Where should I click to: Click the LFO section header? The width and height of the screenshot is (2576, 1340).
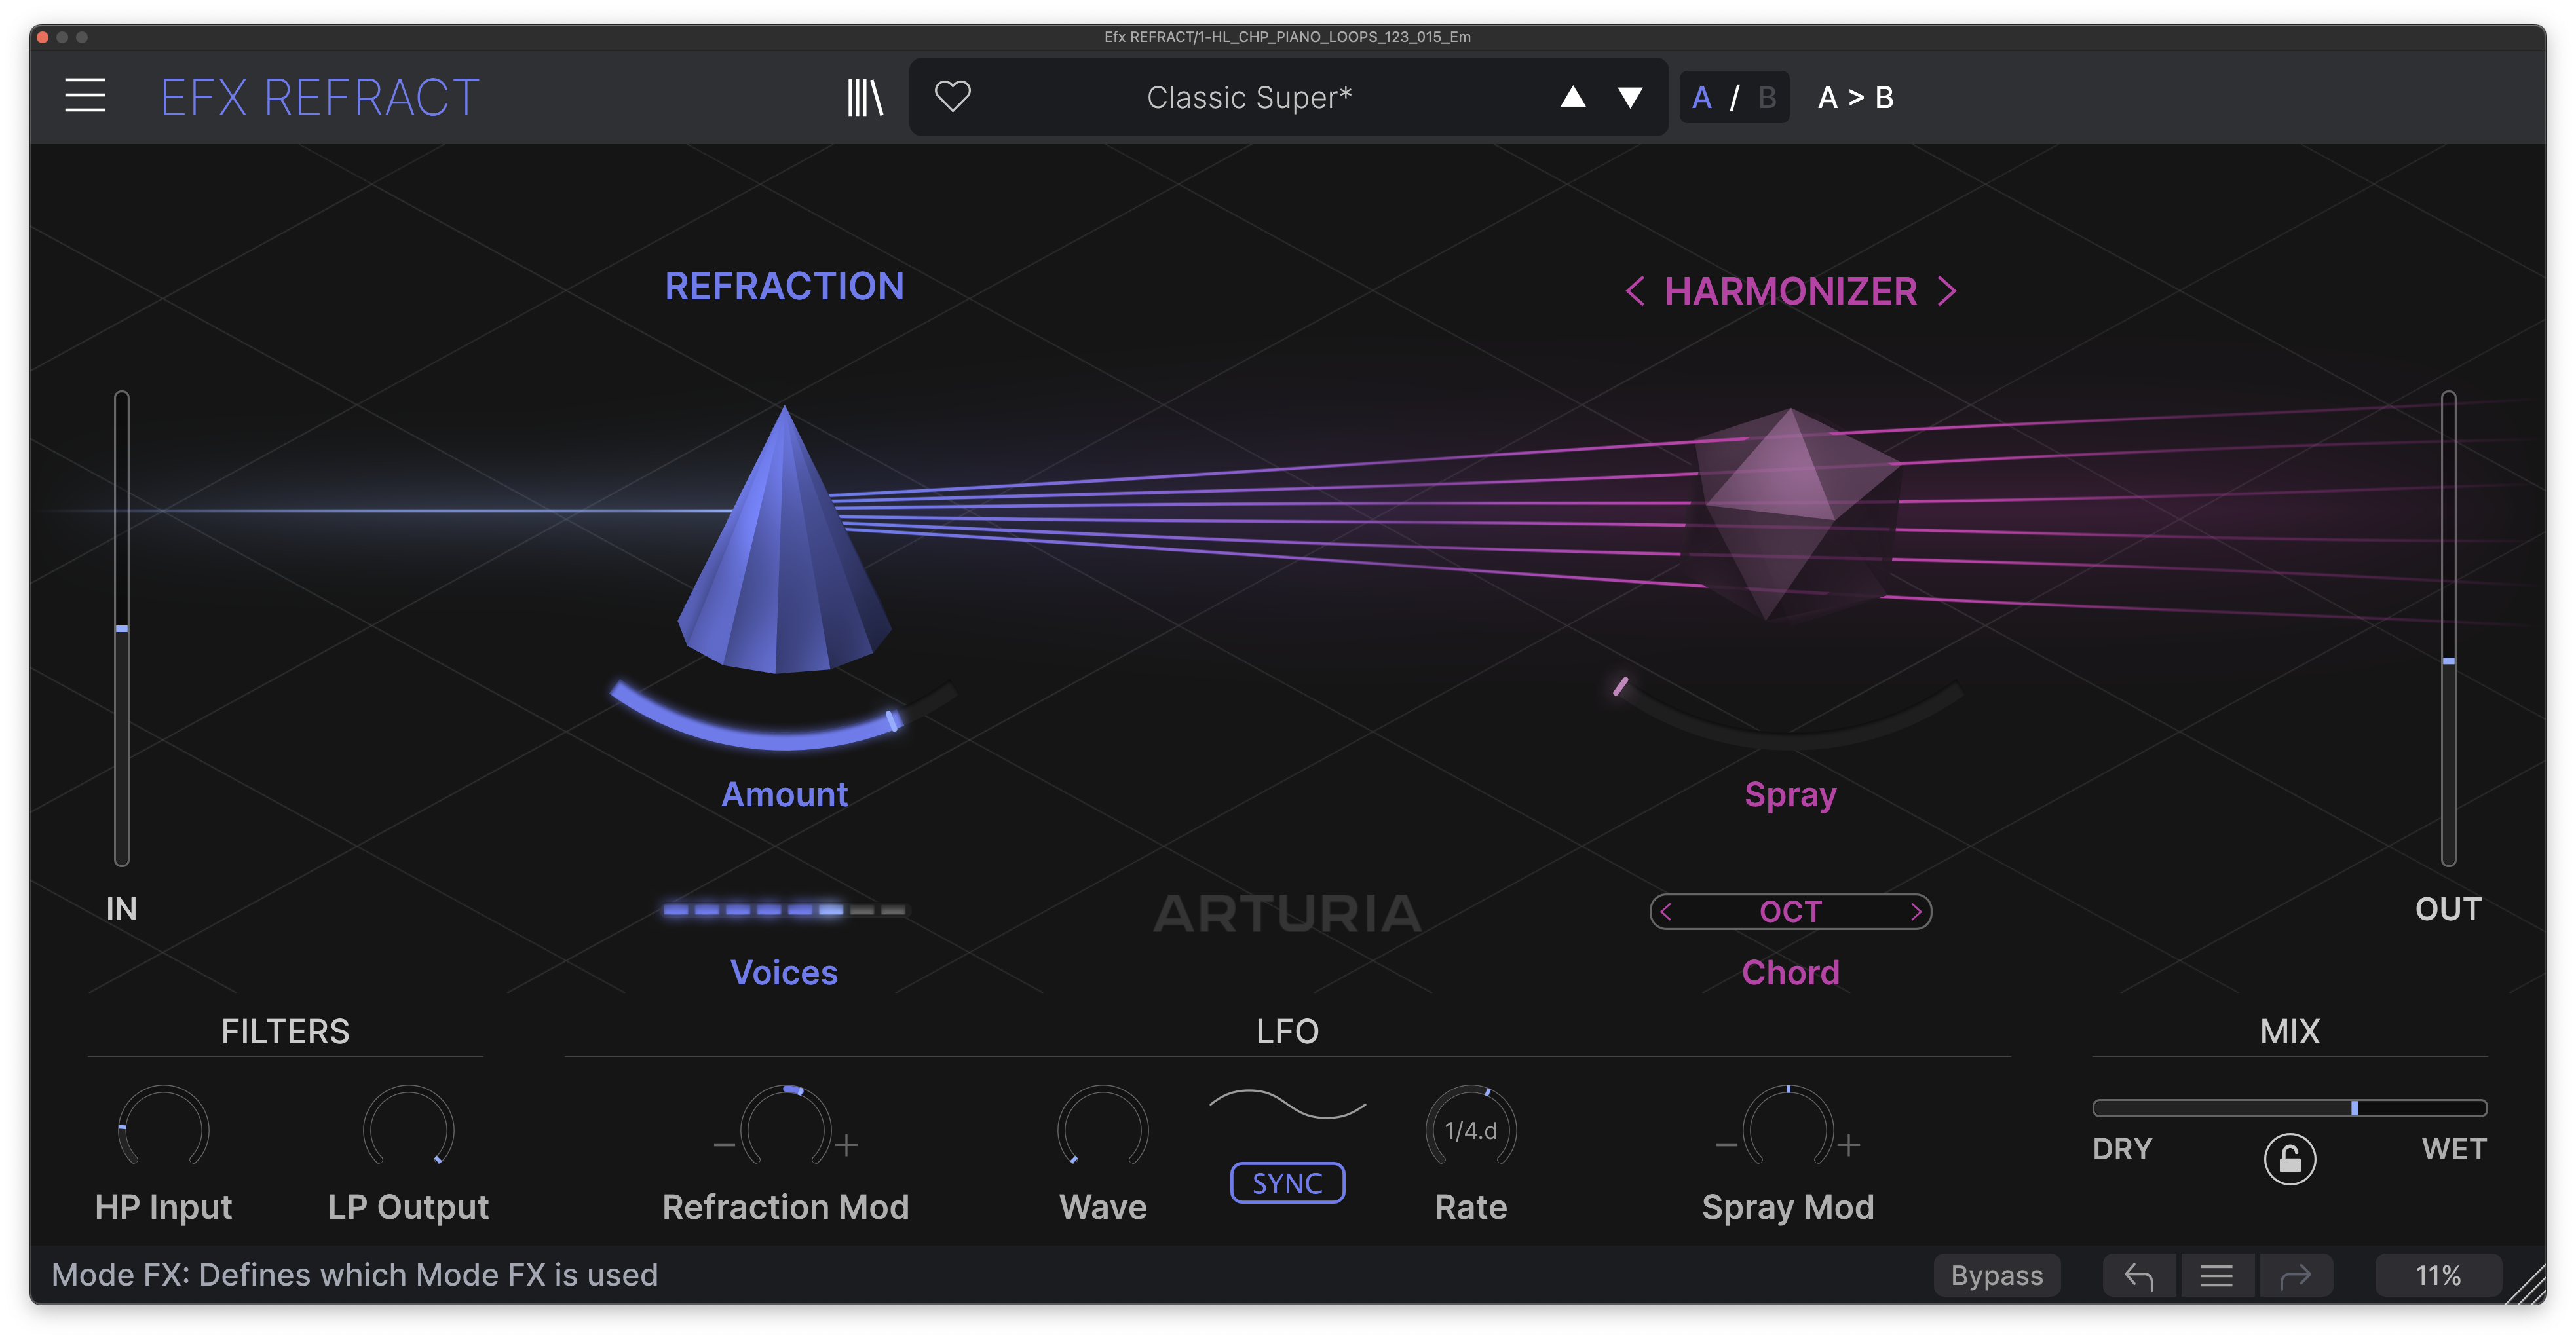1287,1031
